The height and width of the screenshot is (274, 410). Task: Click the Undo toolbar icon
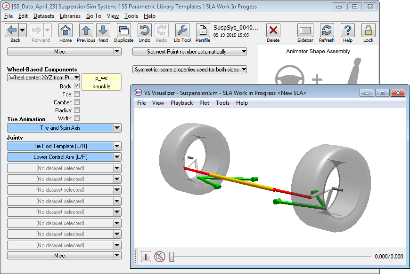pos(144,31)
